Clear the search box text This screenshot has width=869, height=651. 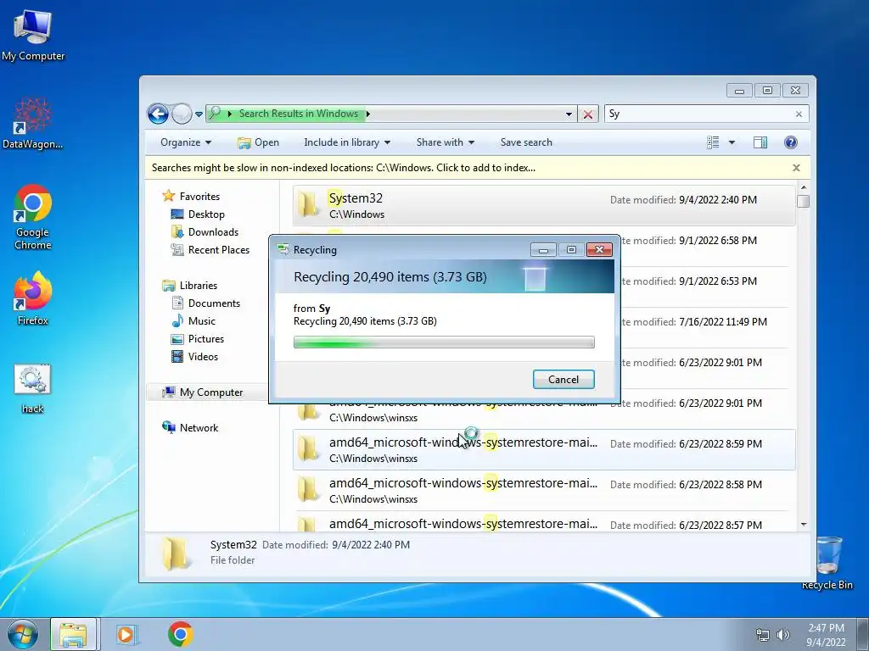(x=799, y=114)
